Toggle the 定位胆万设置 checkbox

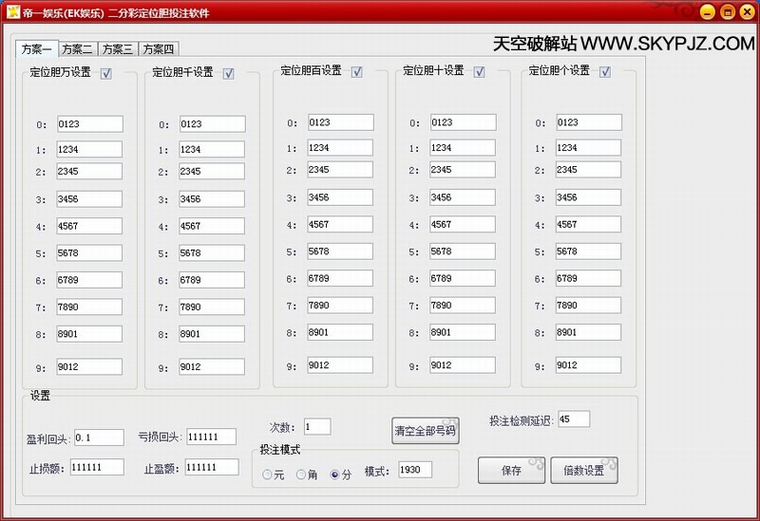pyautogui.click(x=105, y=73)
